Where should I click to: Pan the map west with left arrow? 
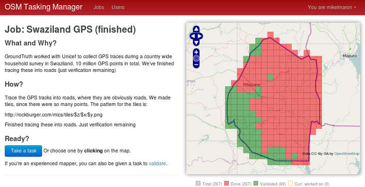coord(193,36)
